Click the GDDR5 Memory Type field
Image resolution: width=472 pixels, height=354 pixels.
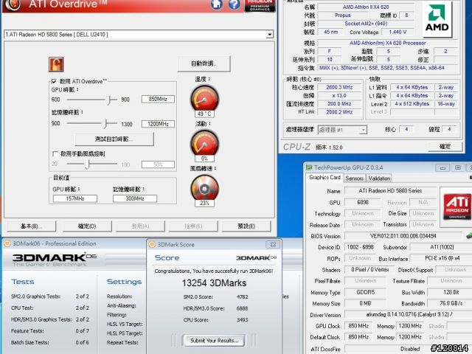365,292
